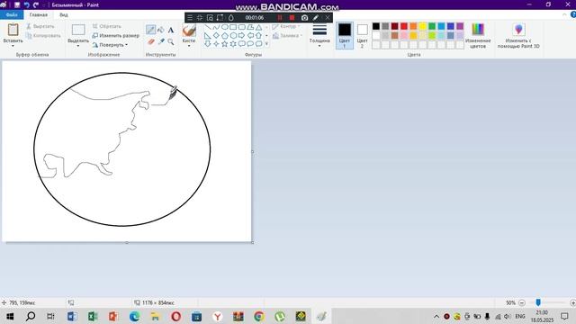Click the Crop (Обрезать) button
The image size is (576, 324).
pos(106,26)
